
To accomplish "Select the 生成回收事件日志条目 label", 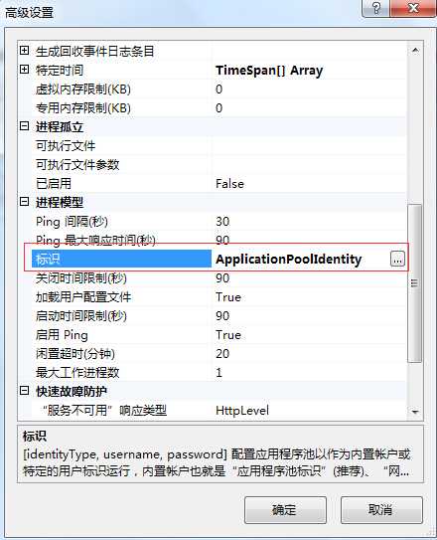I will (x=95, y=52).
